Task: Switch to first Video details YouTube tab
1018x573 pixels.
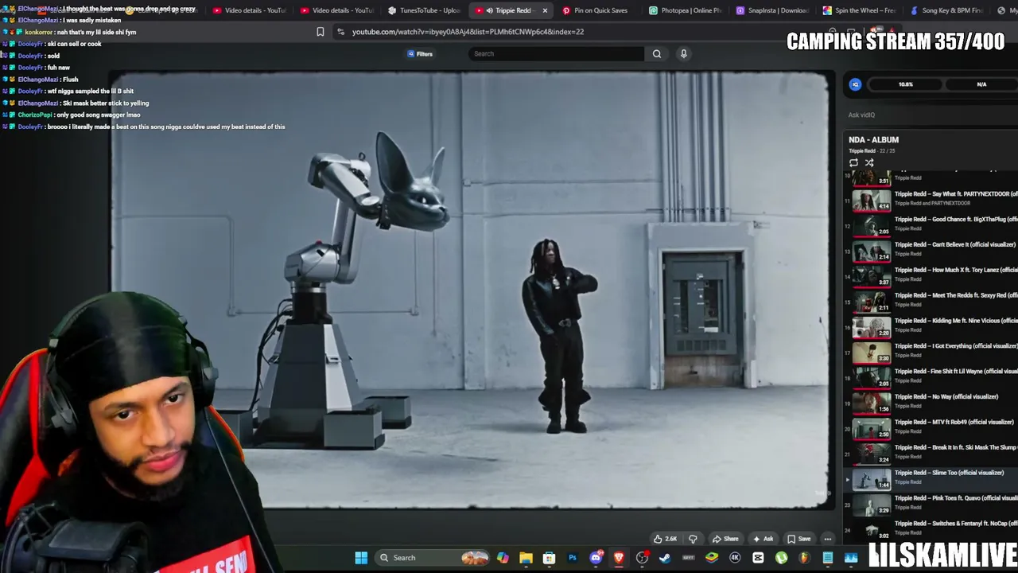Action: click(x=249, y=10)
